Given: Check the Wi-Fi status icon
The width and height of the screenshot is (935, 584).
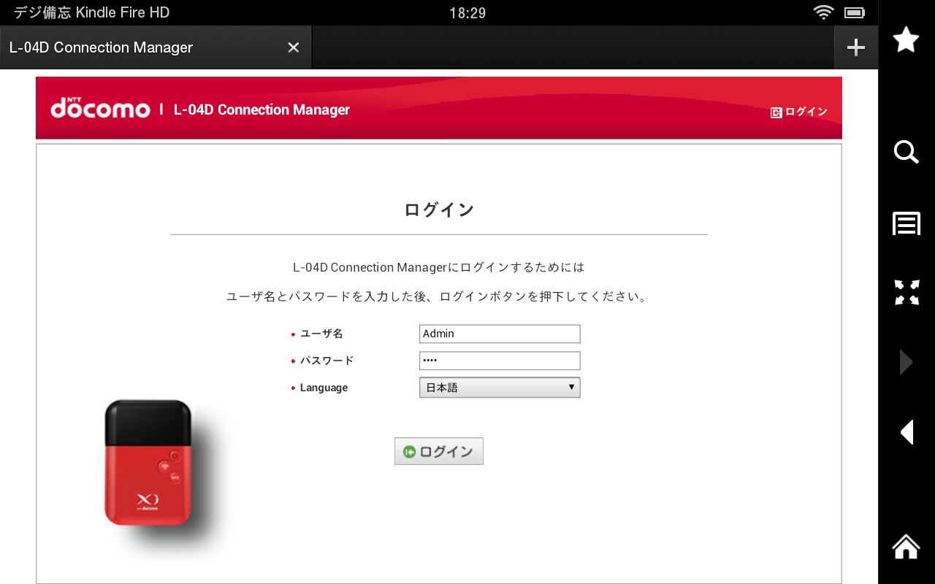Looking at the screenshot, I should 823,12.
